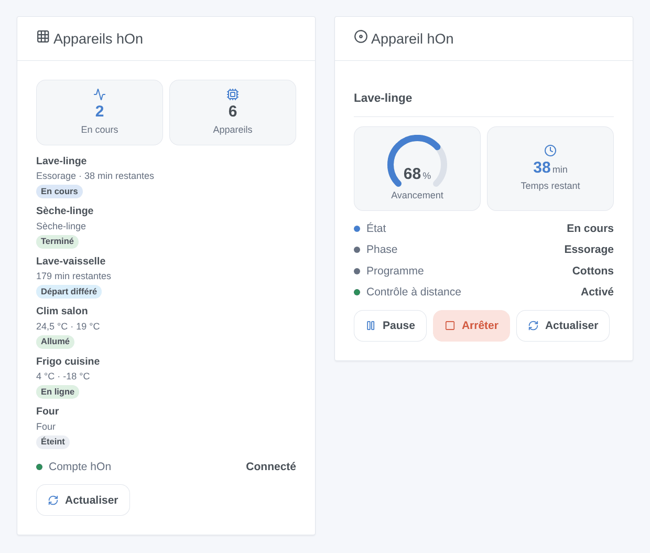Viewport: 650px width, 553px height.
Task: Select Frigo cuisine in the device list
Action: 68,361
